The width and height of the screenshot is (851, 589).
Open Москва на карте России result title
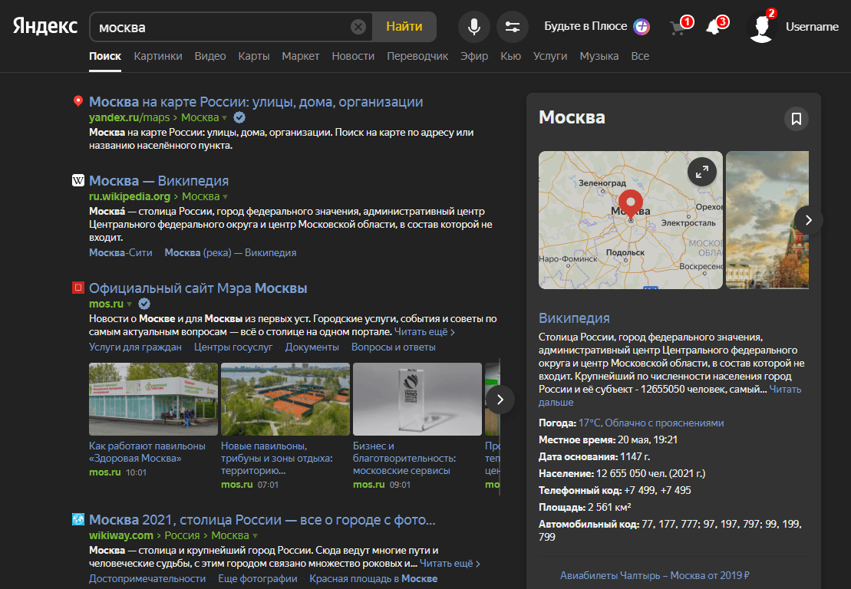pyautogui.click(x=256, y=101)
